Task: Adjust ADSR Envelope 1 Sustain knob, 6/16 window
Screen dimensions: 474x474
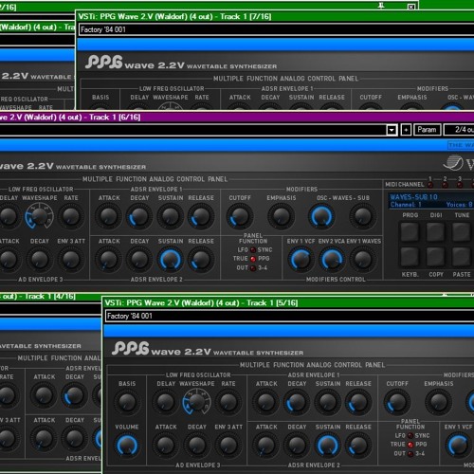Action: click(170, 216)
